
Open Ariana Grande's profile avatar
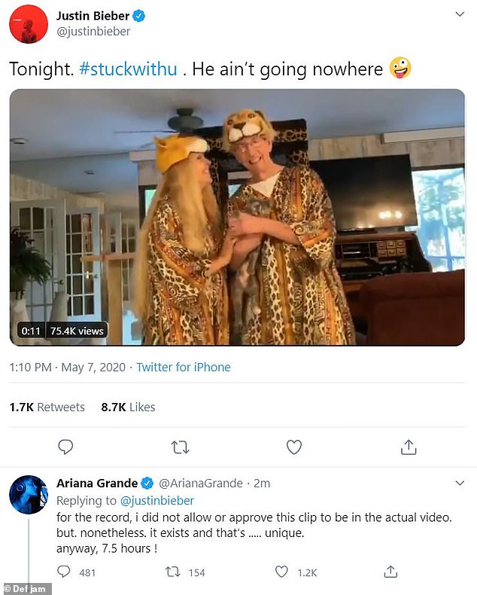tap(29, 495)
